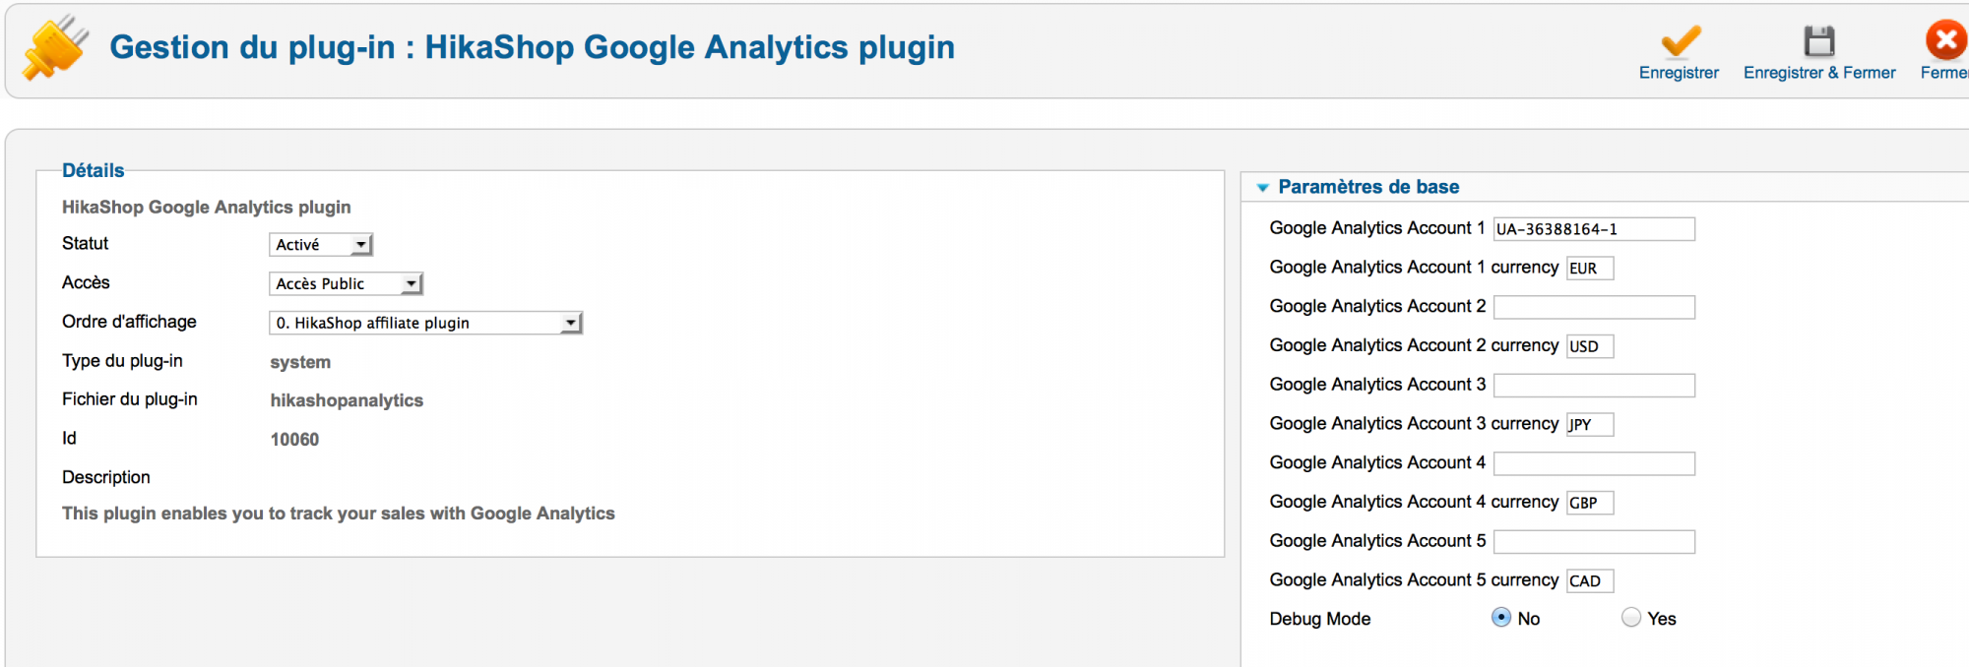Open the Ordre d'affichage dropdown
The width and height of the screenshot is (1969, 667).
[425, 323]
